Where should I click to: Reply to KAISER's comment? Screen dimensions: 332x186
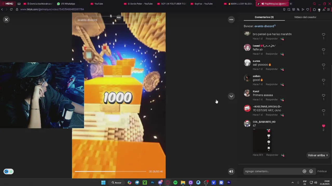[272, 69]
